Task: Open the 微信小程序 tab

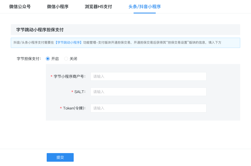Action: (x=58, y=7)
